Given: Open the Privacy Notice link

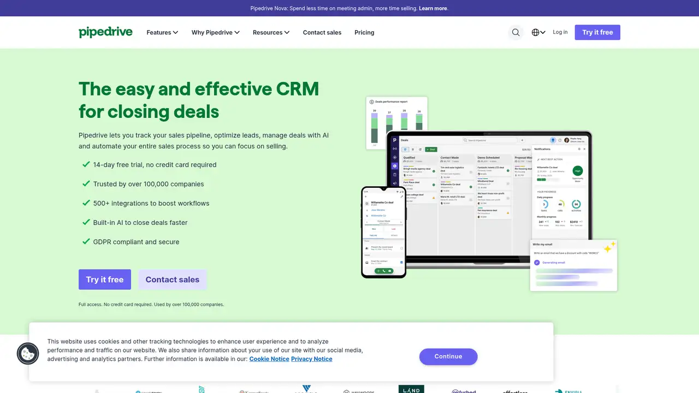Looking at the screenshot, I should tap(311, 359).
